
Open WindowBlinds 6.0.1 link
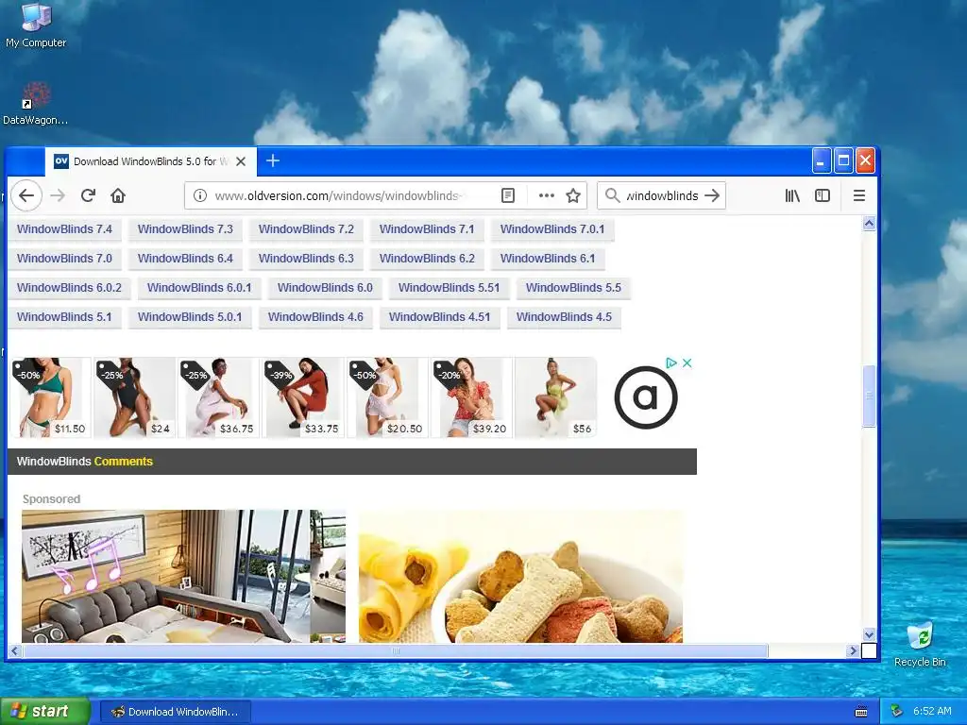point(199,288)
